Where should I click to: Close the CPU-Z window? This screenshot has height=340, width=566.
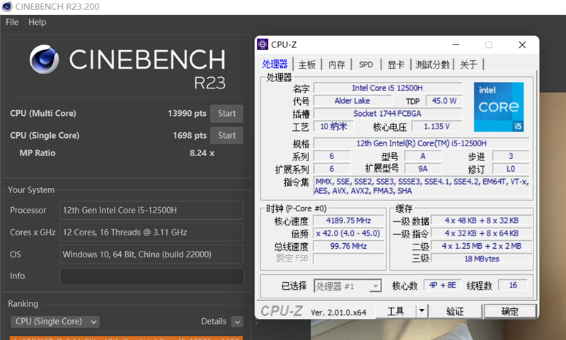click(522, 45)
